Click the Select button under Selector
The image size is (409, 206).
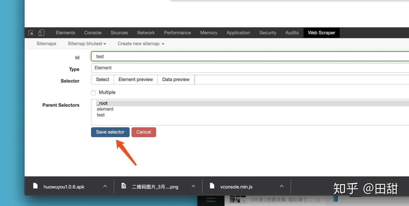102,79
